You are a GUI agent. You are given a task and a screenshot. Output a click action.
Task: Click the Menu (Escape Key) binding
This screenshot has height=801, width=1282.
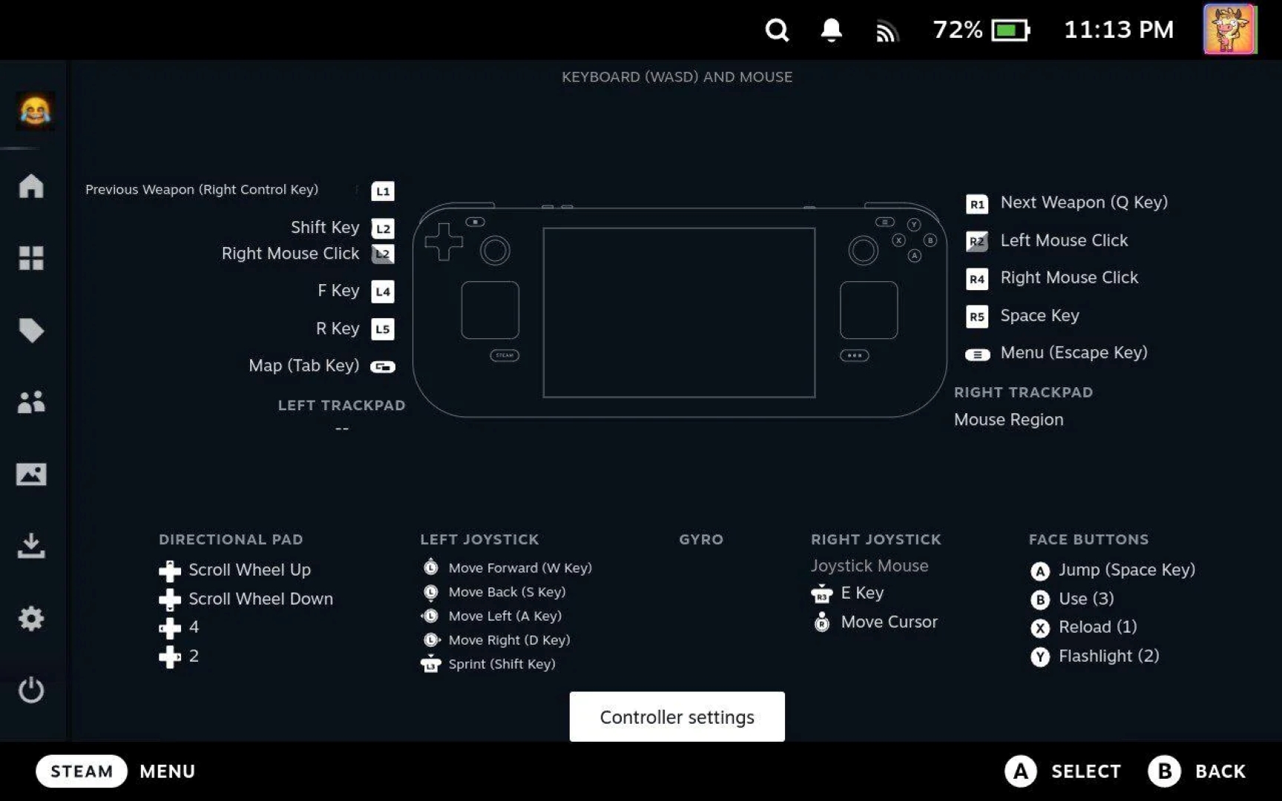1056,353
